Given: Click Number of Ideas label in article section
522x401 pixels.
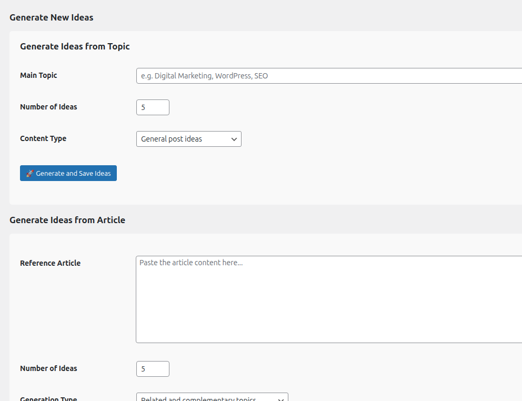Looking at the screenshot, I should pos(48,368).
